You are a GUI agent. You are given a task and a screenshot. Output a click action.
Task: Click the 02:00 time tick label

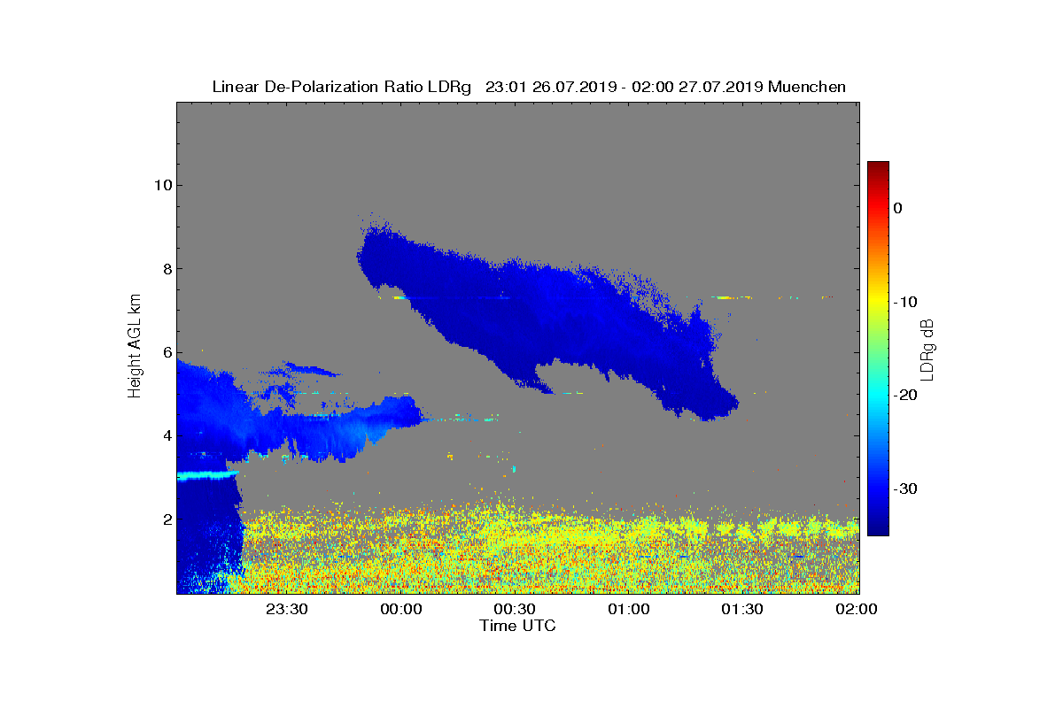(856, 609)
